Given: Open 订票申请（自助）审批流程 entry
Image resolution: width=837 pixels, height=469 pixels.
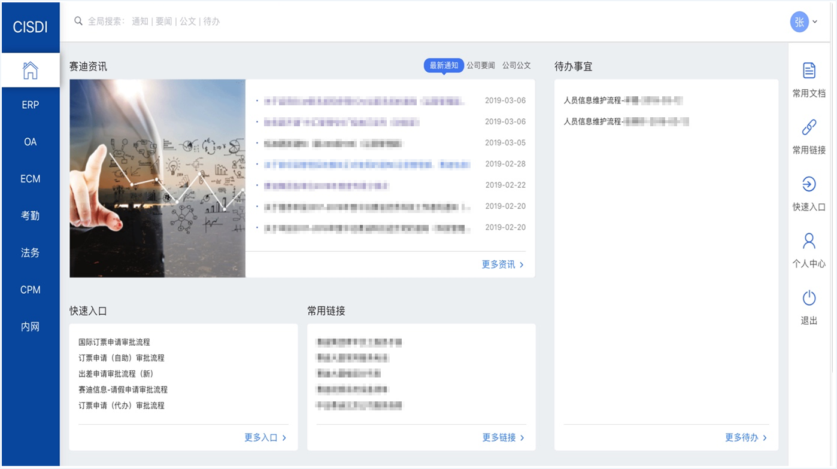Looking at the screenshot, I should [x=122, y=358].
